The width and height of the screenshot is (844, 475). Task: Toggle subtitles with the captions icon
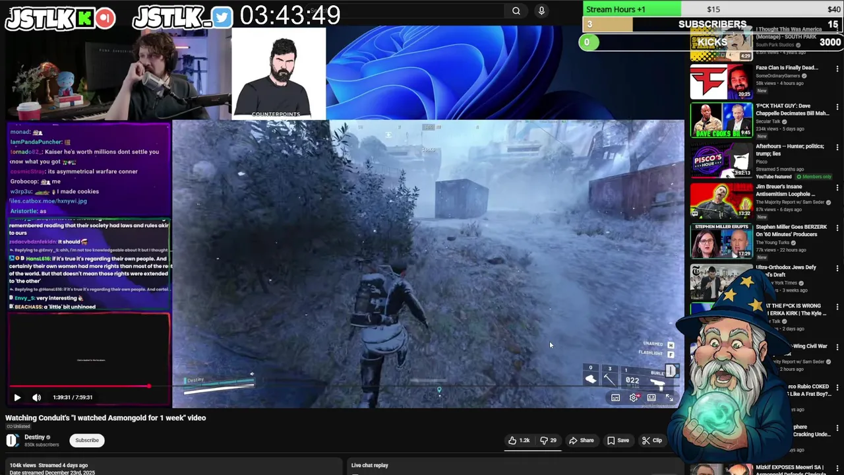pyautogui.click(x=615, y=397)
